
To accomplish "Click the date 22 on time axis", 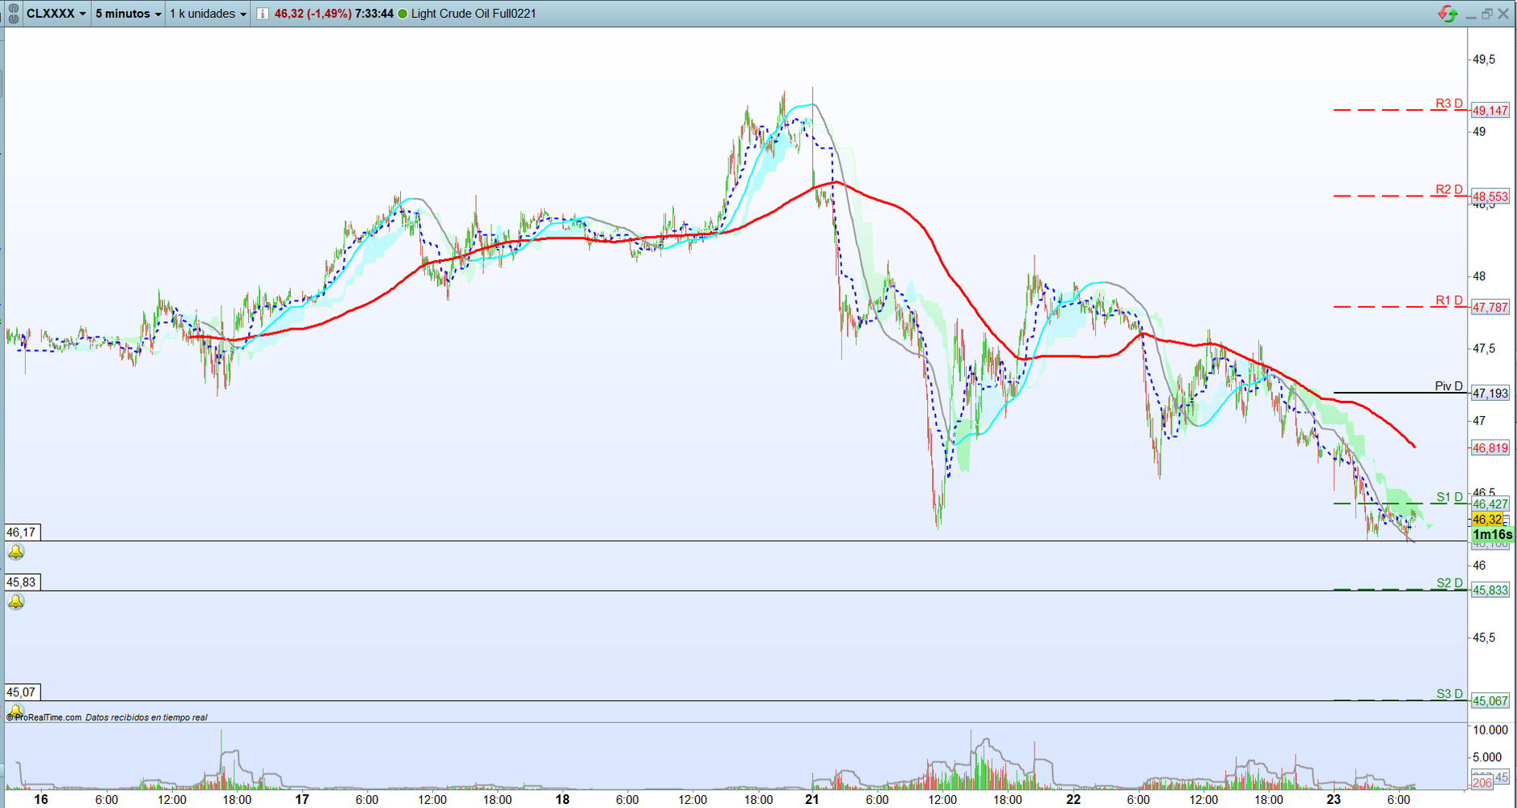I will [1073, 799].
